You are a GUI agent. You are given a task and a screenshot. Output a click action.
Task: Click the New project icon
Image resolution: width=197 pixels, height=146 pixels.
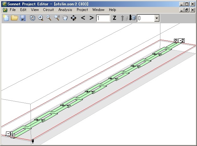6,18
